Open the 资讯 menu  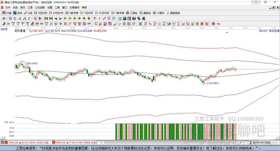click(22, 7)
